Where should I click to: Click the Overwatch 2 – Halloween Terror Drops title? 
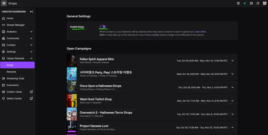click(x=106, y=113)
